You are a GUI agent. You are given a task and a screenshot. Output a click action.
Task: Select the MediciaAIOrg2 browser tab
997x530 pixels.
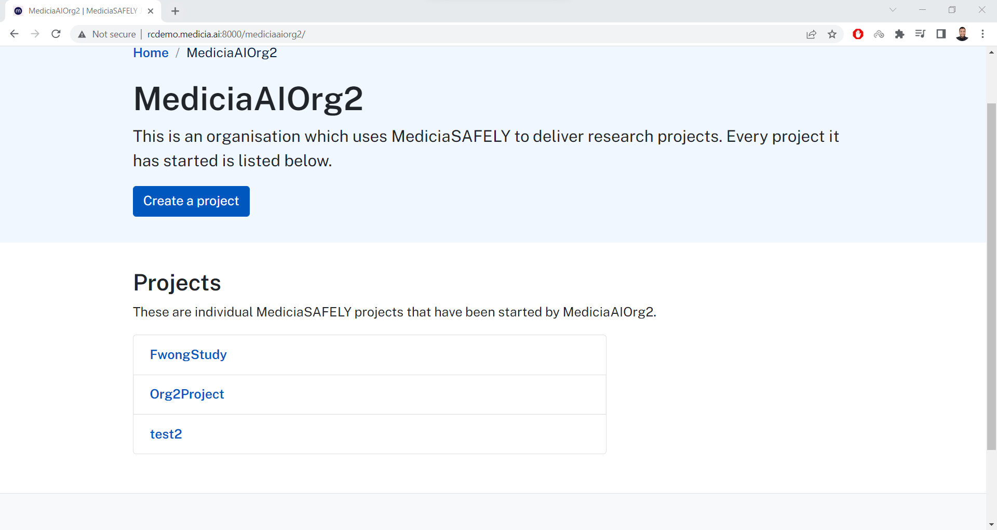(x=83, y=11)
